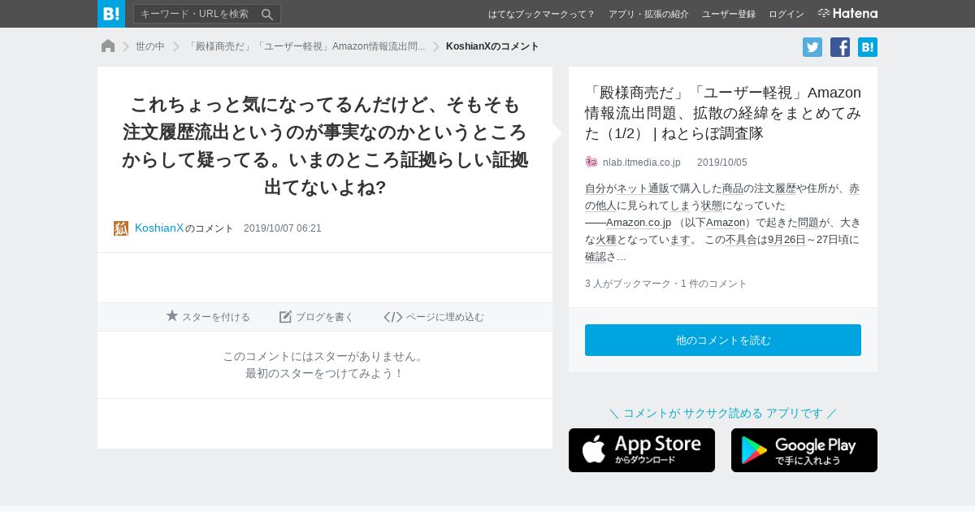Download from App Store badge
Image resolution: width=975 pixels, height=512 pixels.
pyautogui.click(x=642, y=450)
